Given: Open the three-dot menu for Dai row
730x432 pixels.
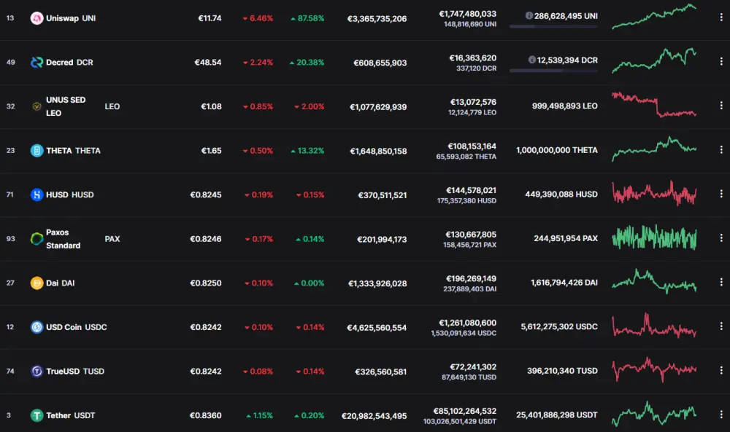Looking at the screenshot, I should point(721,282).
